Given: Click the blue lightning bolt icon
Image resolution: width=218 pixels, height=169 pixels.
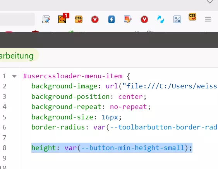Looking at the screenshot, I should pos(112,19).
